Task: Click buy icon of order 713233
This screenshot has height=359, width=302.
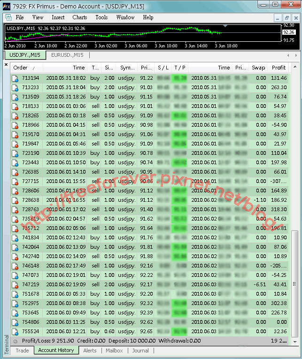Action: click(x=15, y=88)
